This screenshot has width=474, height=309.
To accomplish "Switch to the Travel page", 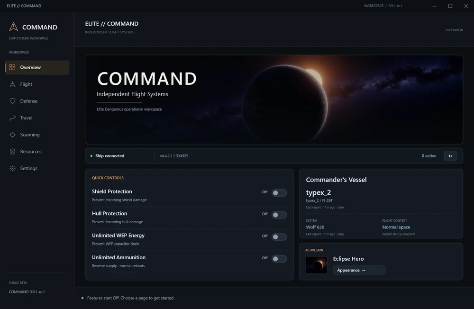I will (26, 118).
